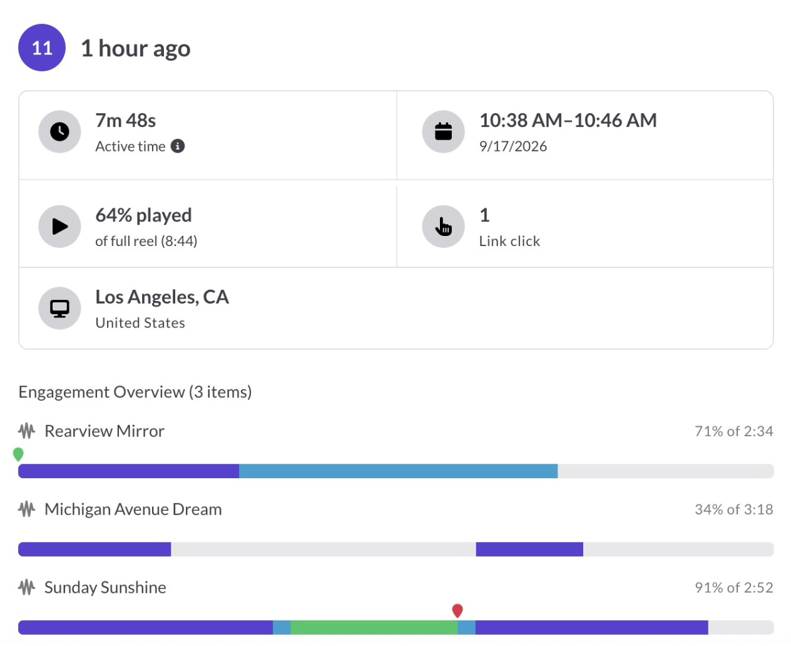Screen dimensions: 791x646
Task: Click the 'Link click' label
Action: point(509,241)
